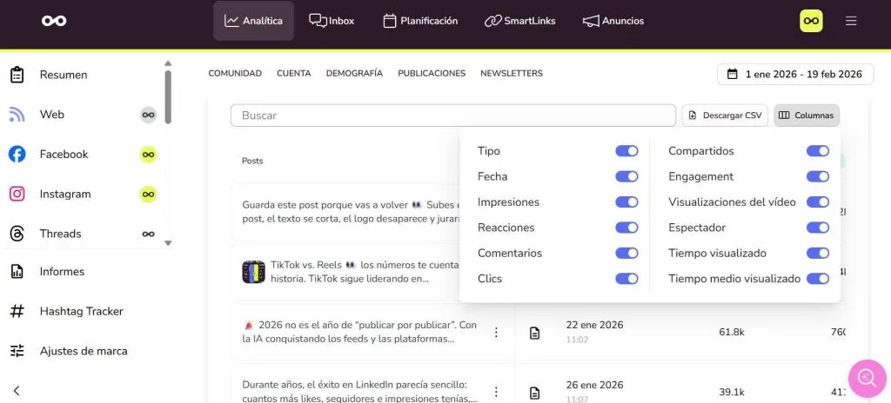Open options menu for the LinkedIn post
The width and height of the screenshot is (891, 403).
tap(496, 393)
